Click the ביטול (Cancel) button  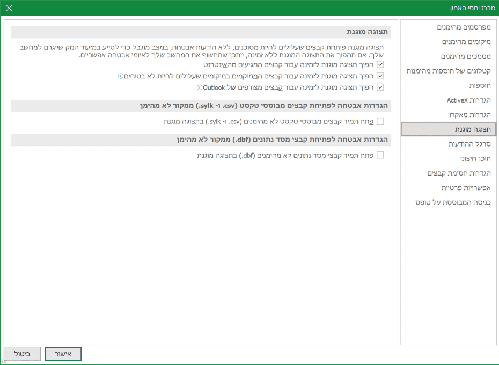tap(23, 354)
